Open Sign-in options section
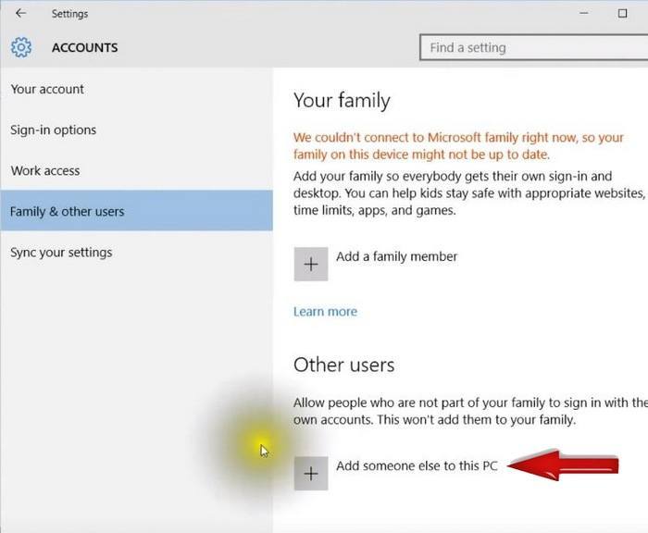This screenshot has height=533, width=648. tap(136, 130)
